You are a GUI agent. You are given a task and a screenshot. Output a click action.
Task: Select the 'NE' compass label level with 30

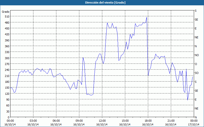point(196,108)
